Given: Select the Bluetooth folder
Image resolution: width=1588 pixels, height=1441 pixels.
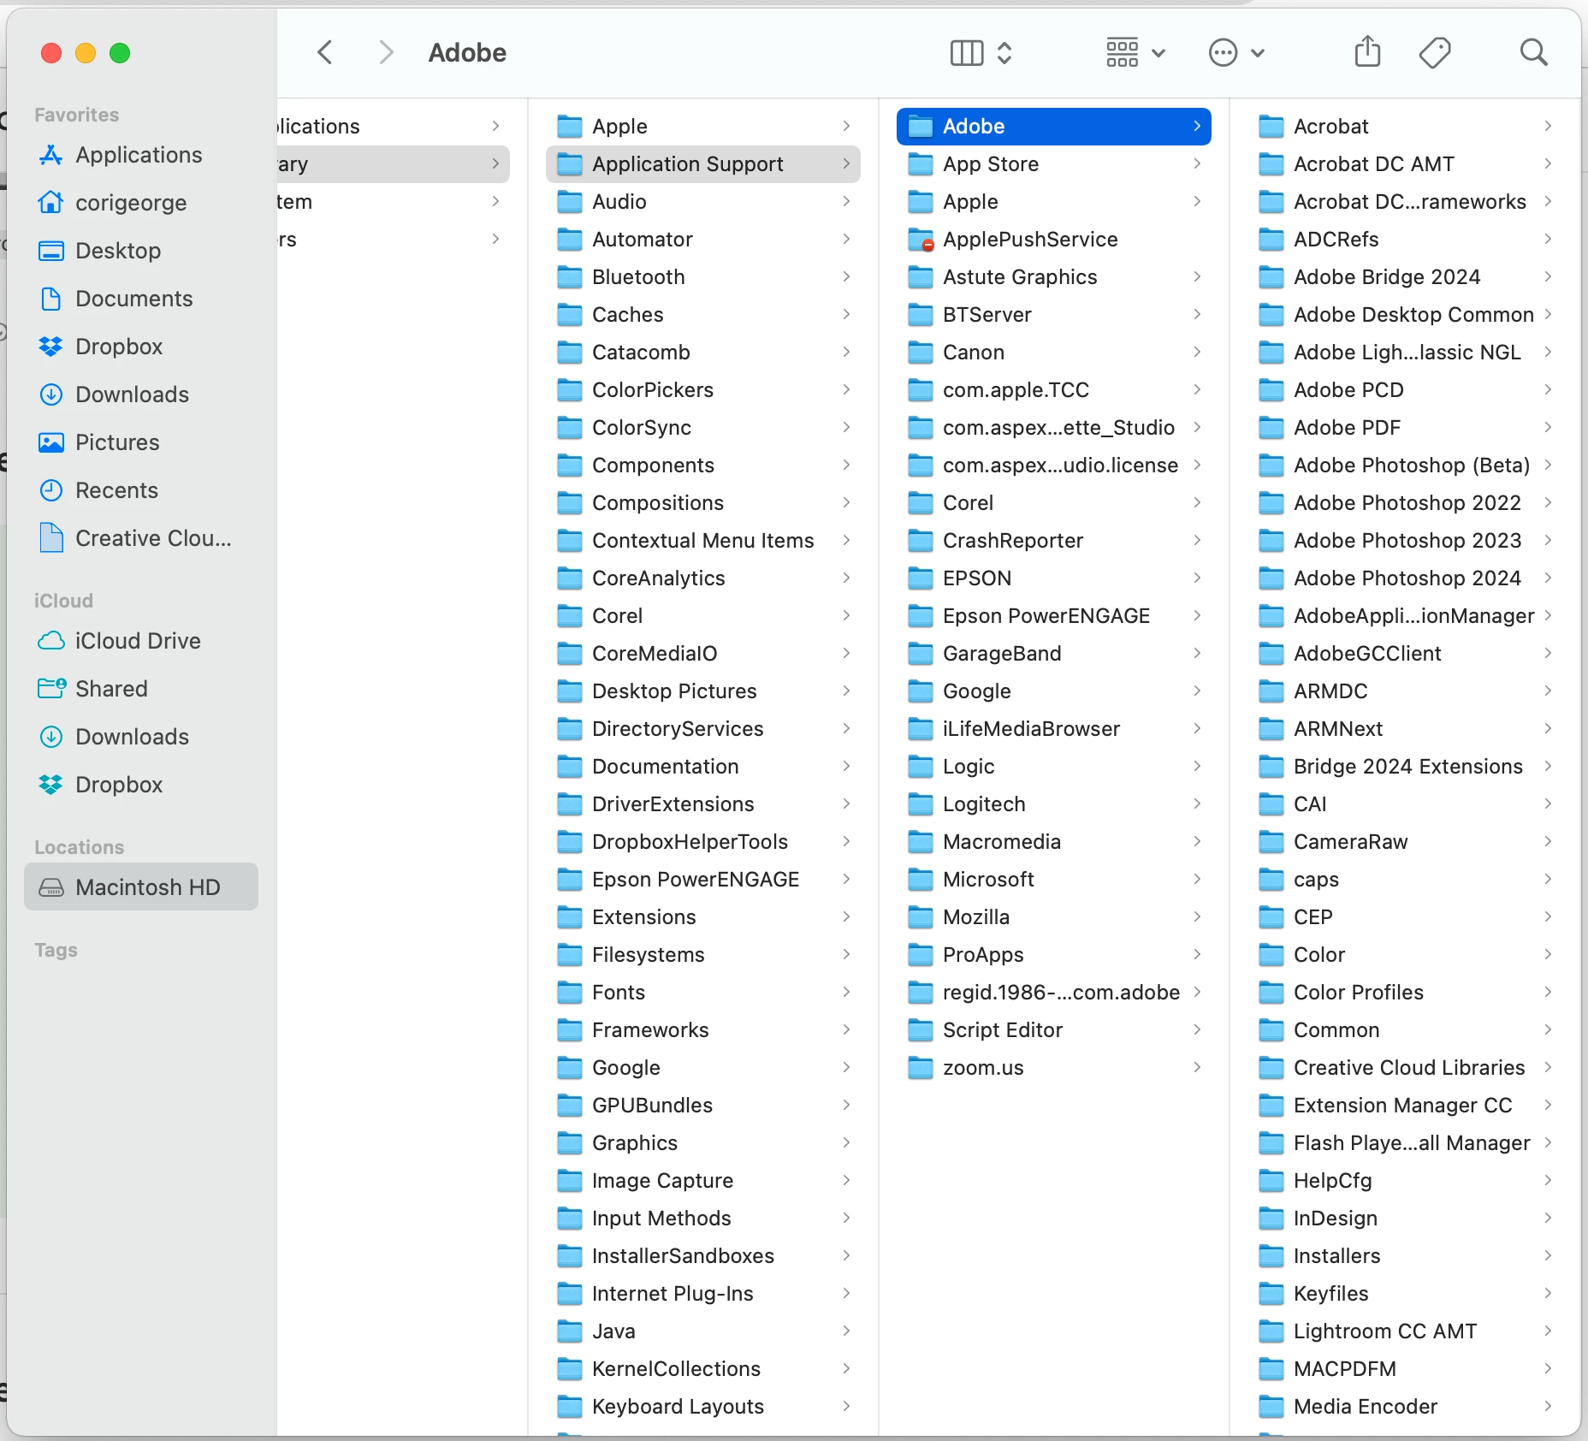Looking at the screenshot, I should [702, 277].
